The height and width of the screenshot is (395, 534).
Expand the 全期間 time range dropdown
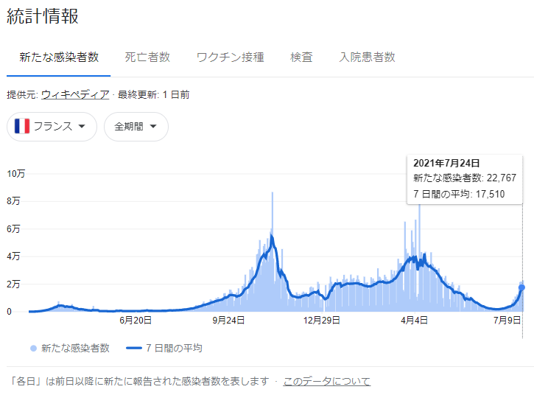tap(136, 127)
